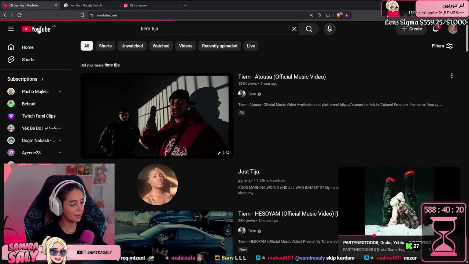Viewport: 469px width, 264px height.
Task: Start voice search with the microphone
Action: pos(330,29)
